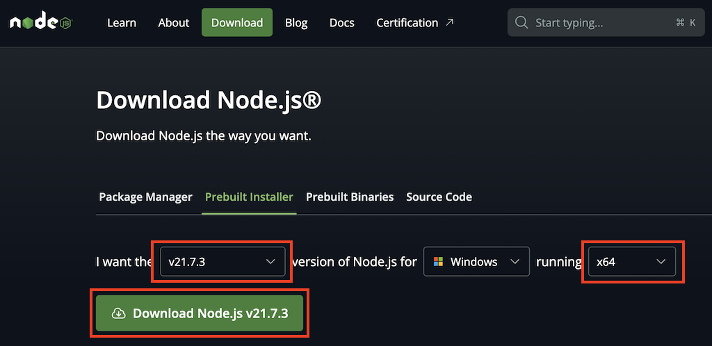Screen dimensions: 712x346
Task: Click the Start typing search field
Action: coord(606,22)
